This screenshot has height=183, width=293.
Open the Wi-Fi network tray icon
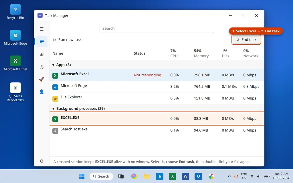pos(252,176)
